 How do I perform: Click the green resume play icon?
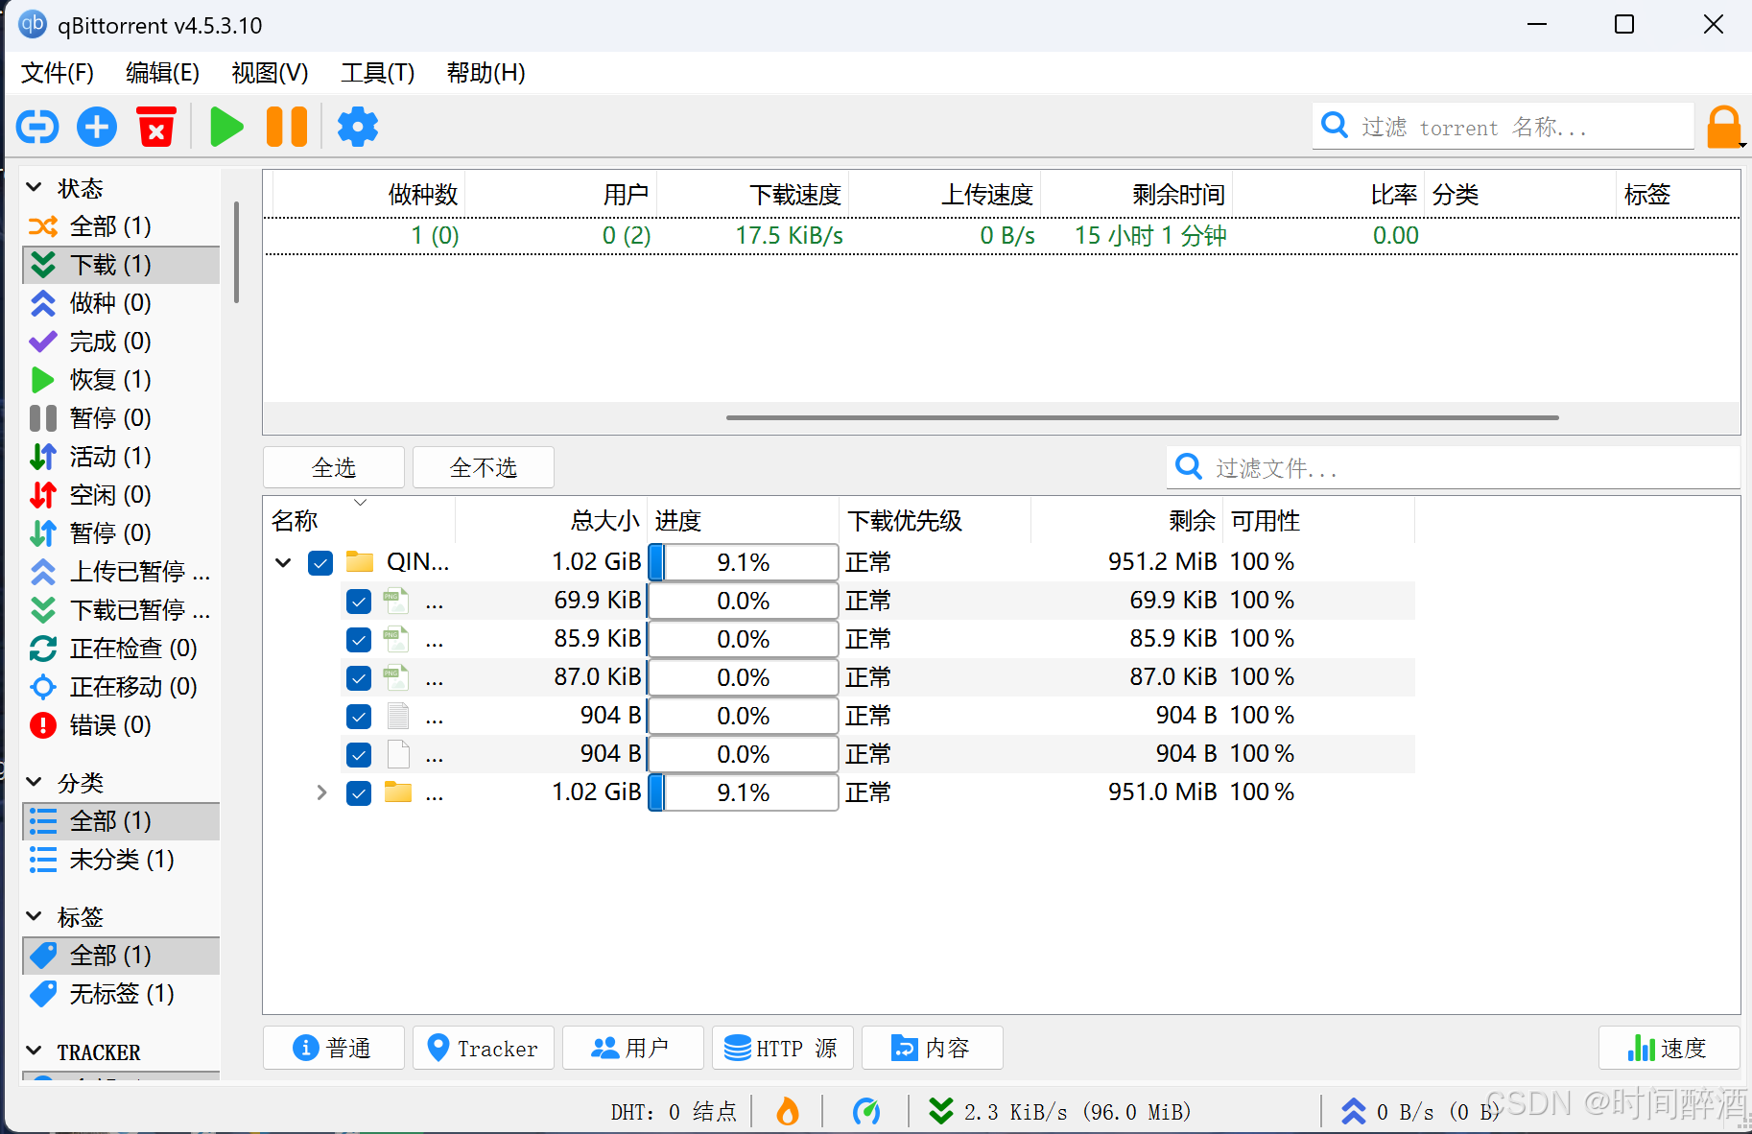coord(226,127)
